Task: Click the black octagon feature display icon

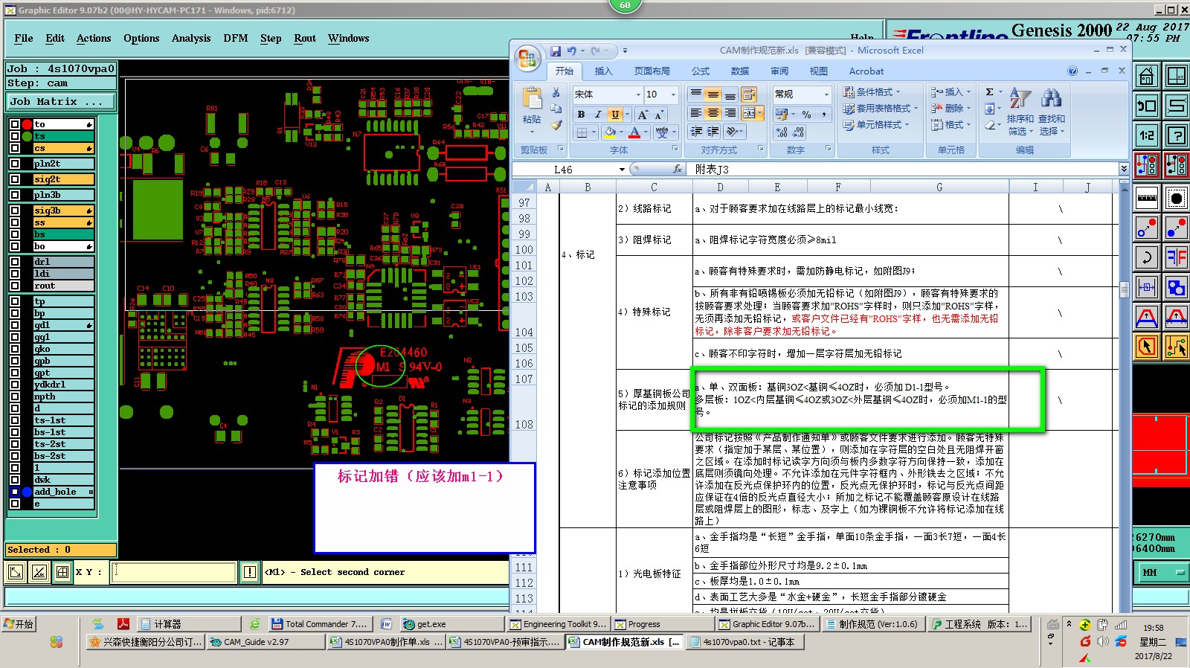Action: [1176, 198]
